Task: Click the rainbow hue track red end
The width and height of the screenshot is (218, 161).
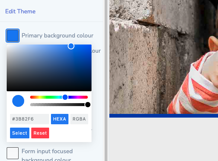Action: click(x=32, y=97)
